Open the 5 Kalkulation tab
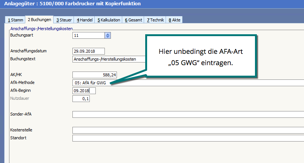304x163 pixels. [109, 20]
